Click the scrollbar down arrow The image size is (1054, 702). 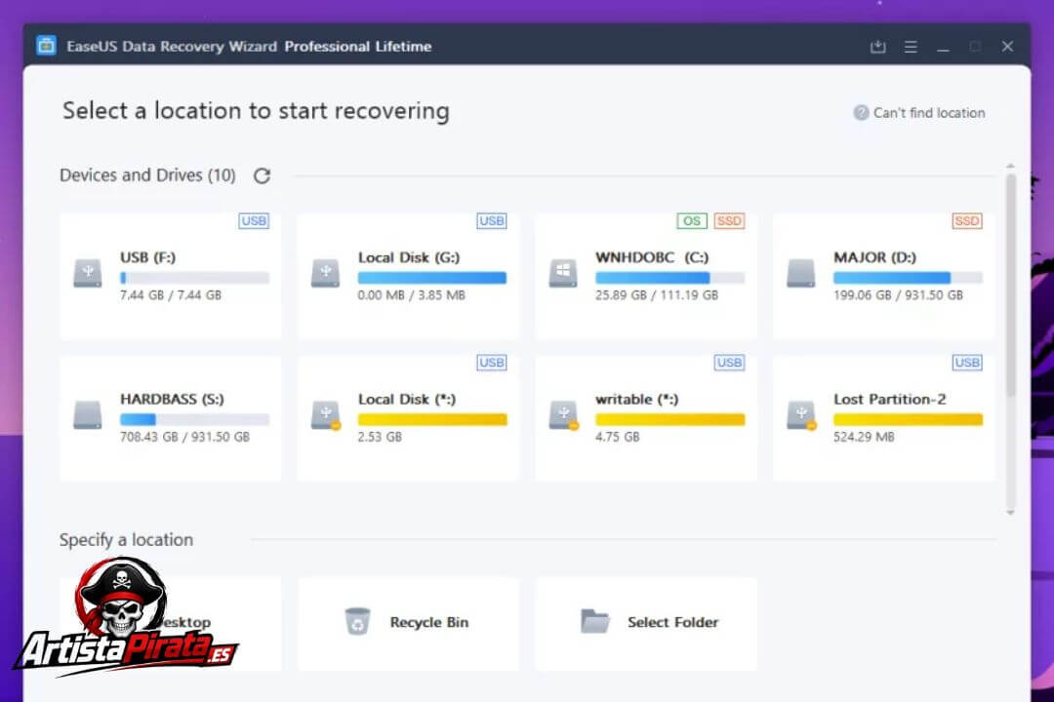click(x=1010, y=513)
